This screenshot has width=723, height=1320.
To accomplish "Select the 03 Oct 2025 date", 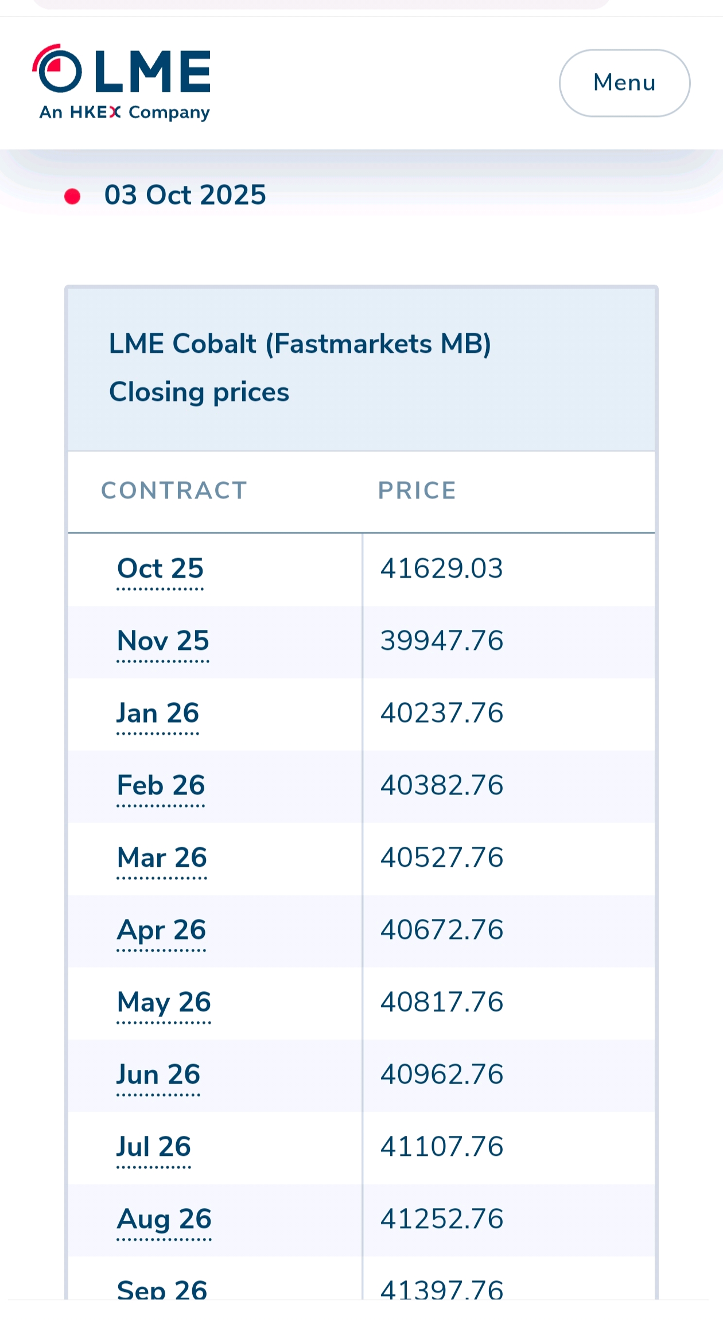I will tap(185, 195).
